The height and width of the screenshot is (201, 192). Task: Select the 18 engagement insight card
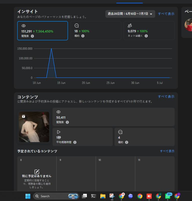tap(96, 30)
